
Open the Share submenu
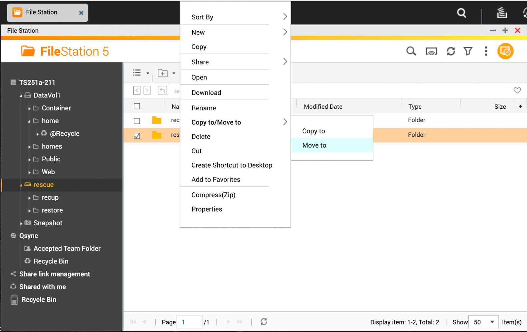[x=235, y=62]
